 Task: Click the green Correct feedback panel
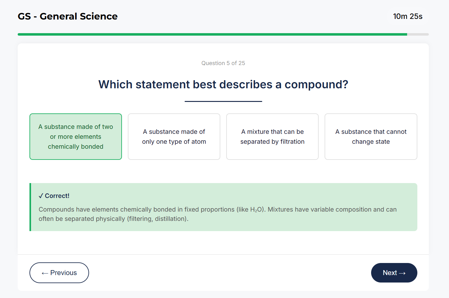(x=223, y=207)
